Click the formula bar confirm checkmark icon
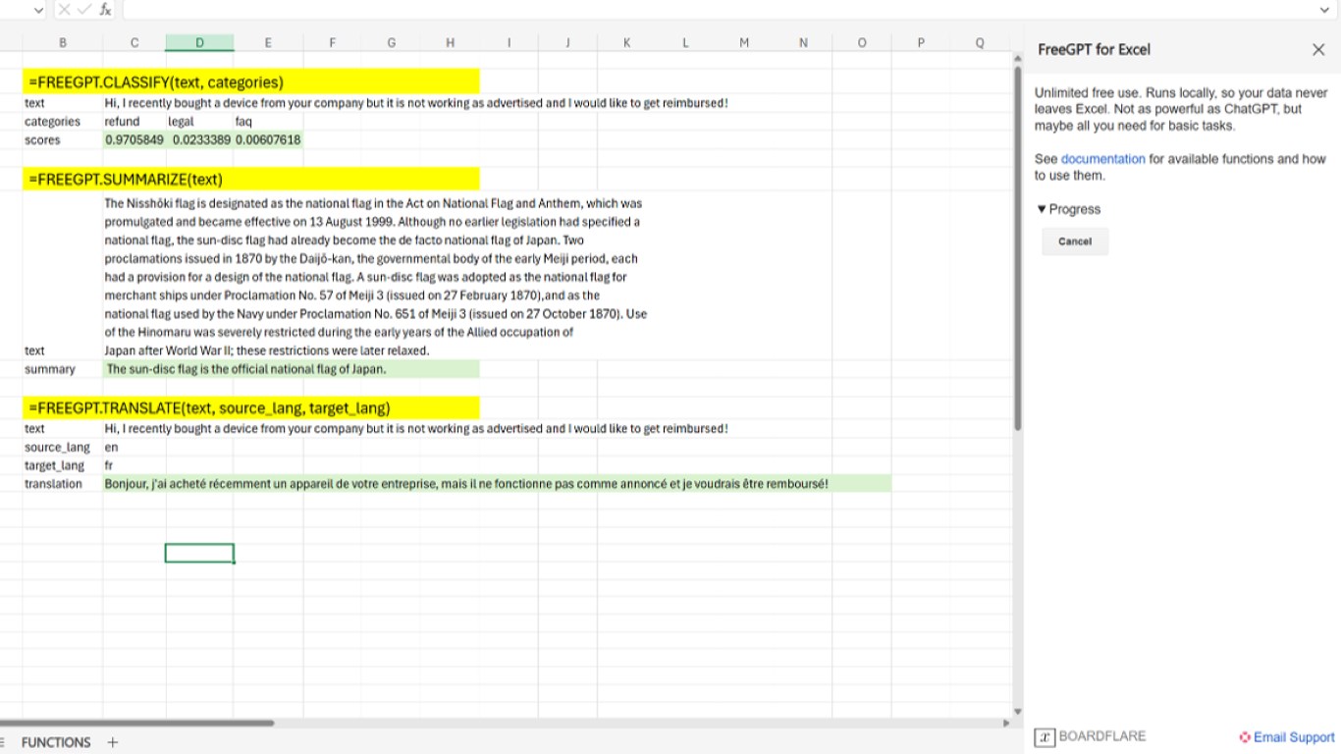Screen dimensions: 1341x754 (x=83, y=10)
